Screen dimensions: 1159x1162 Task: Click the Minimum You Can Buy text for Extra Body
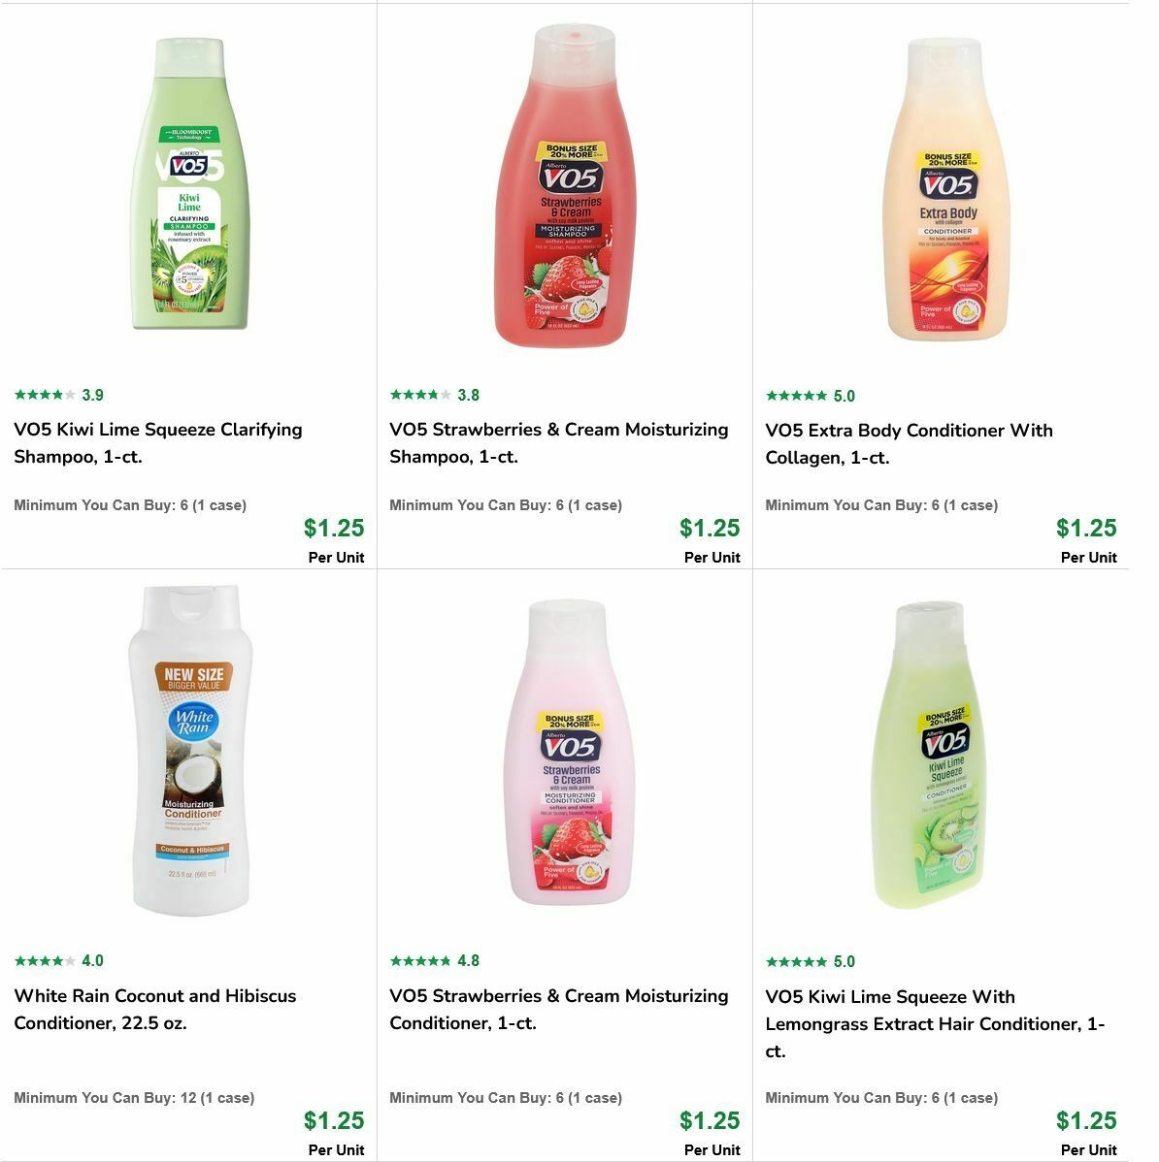[x=881, y=505]
